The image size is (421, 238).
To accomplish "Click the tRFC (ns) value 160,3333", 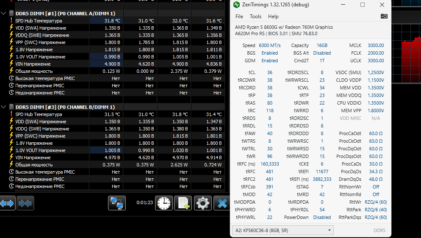I will [x=269, y=164].
